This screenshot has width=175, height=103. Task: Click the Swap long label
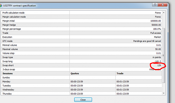pyautogui.click(x=8, y=61)
